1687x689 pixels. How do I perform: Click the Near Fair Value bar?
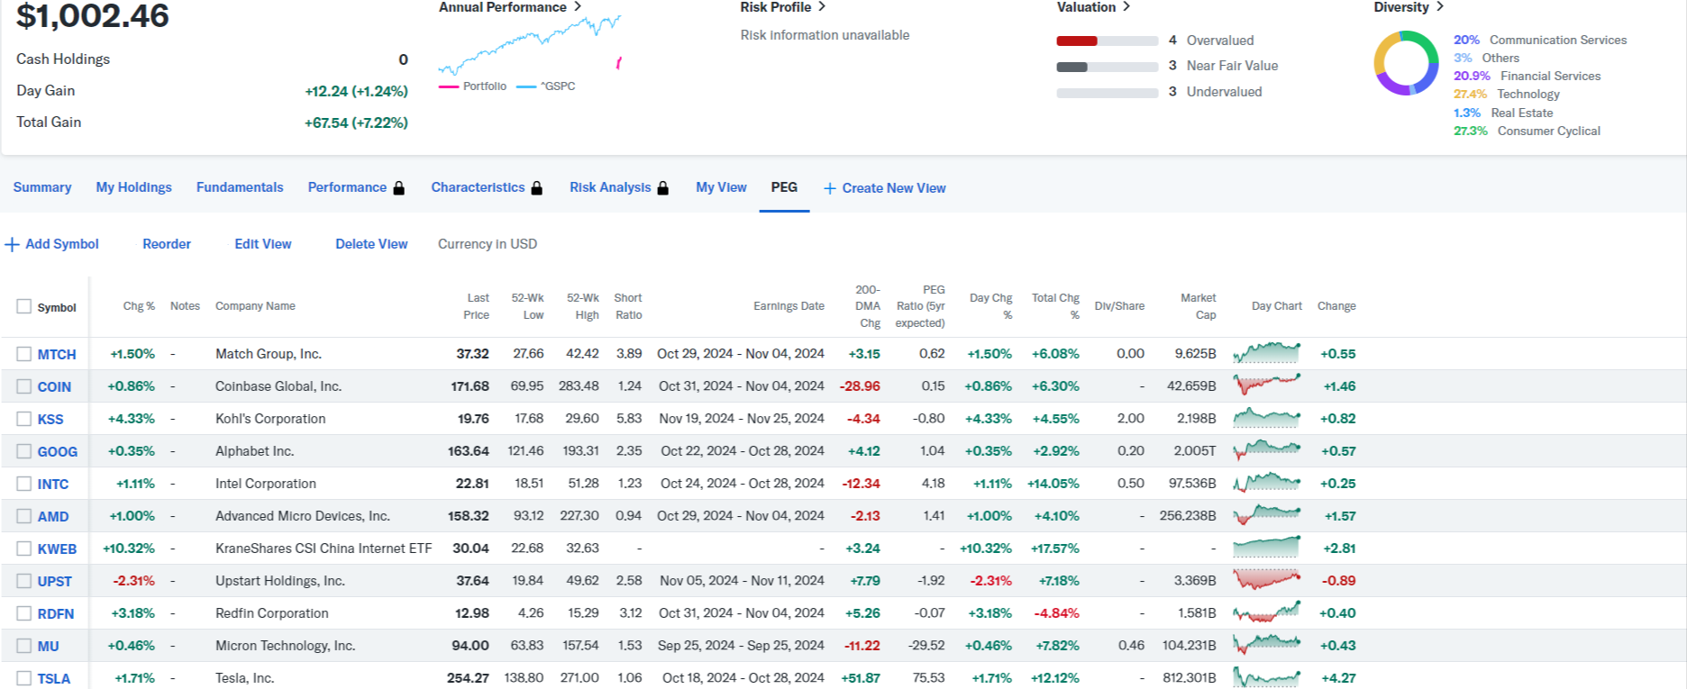pyautogui.click(x=1107, y=67)
